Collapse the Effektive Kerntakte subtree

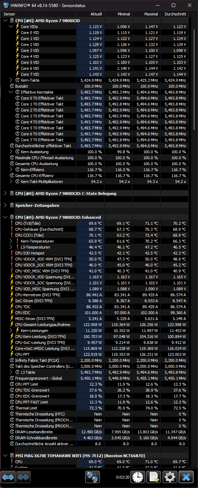coord(11,92)
